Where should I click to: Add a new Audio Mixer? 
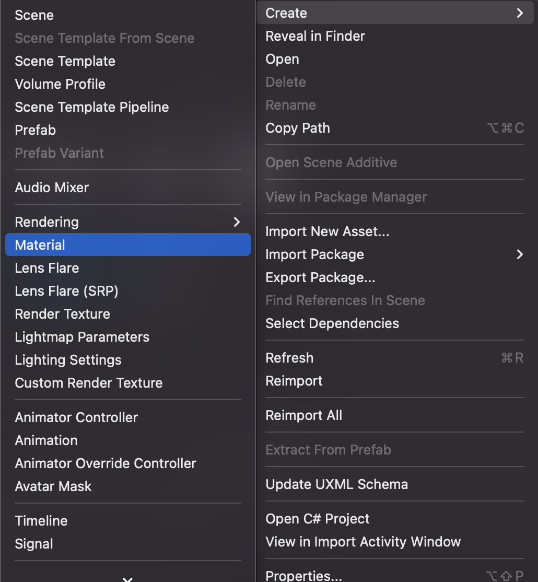52,188
